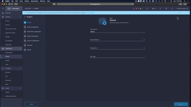Collapse the Admin section chevron
The width and height of the screenshot is (191, 107).
click(20, 88)
